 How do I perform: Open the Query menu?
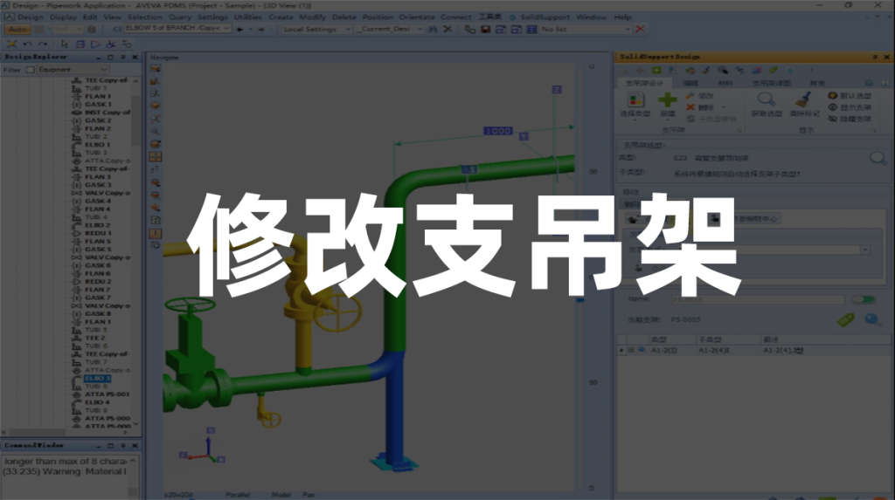click(x=180, y=17)
